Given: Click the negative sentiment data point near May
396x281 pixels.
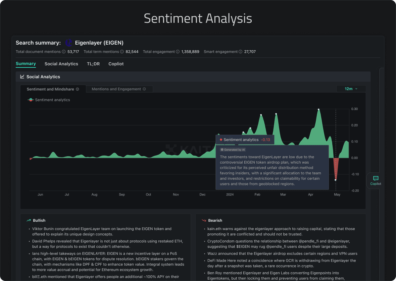Looking at the screenshot, I should tap(335, 180).
